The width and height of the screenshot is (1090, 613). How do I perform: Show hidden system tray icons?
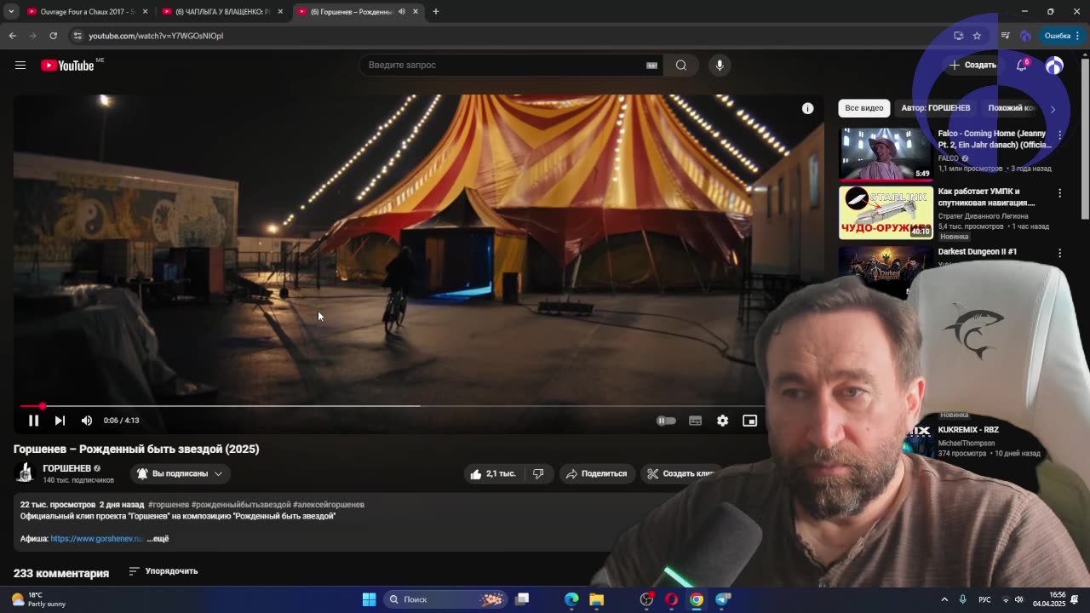(x=944, y=599)
